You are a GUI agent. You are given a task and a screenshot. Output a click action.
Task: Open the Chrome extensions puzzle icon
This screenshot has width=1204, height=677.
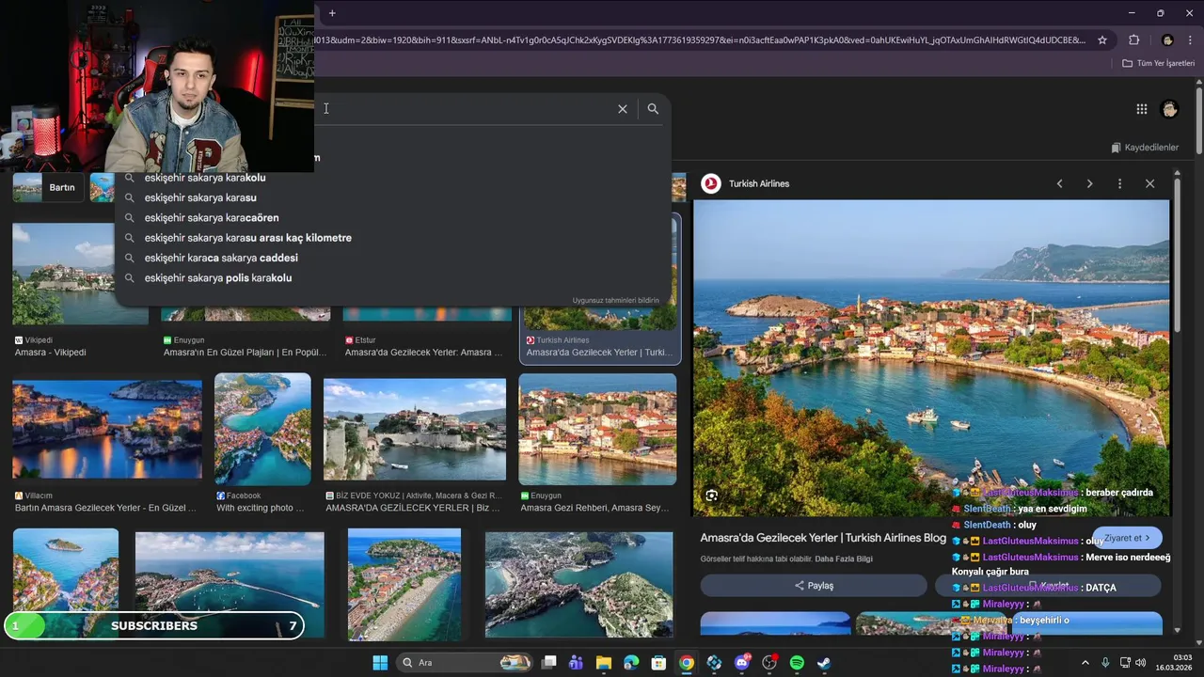pos(1133,40)
